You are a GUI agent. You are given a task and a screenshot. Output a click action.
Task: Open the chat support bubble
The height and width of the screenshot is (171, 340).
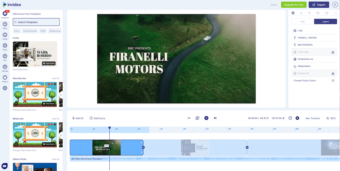click(x=5, y=166)
